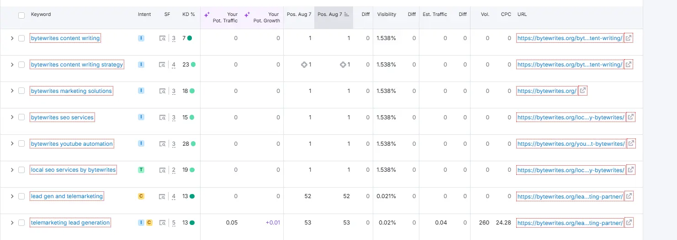The height and width of the screenshot is (240, 677).
Task: View SERP features icon for telemarketing lead generation
Action: point(162,223)
